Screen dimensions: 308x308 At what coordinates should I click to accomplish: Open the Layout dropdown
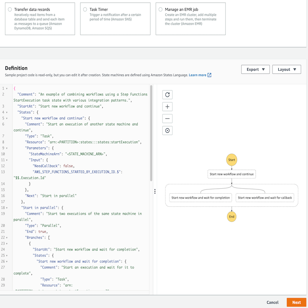click(286, 69)
